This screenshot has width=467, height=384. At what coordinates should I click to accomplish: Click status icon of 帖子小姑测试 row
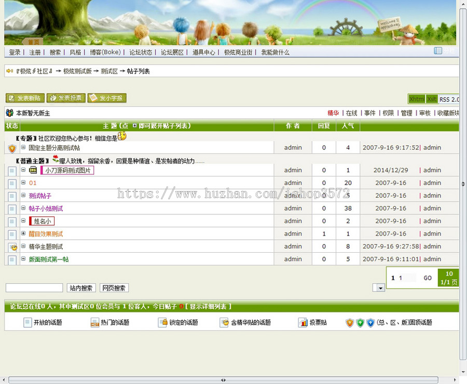(x=12, y=209)
